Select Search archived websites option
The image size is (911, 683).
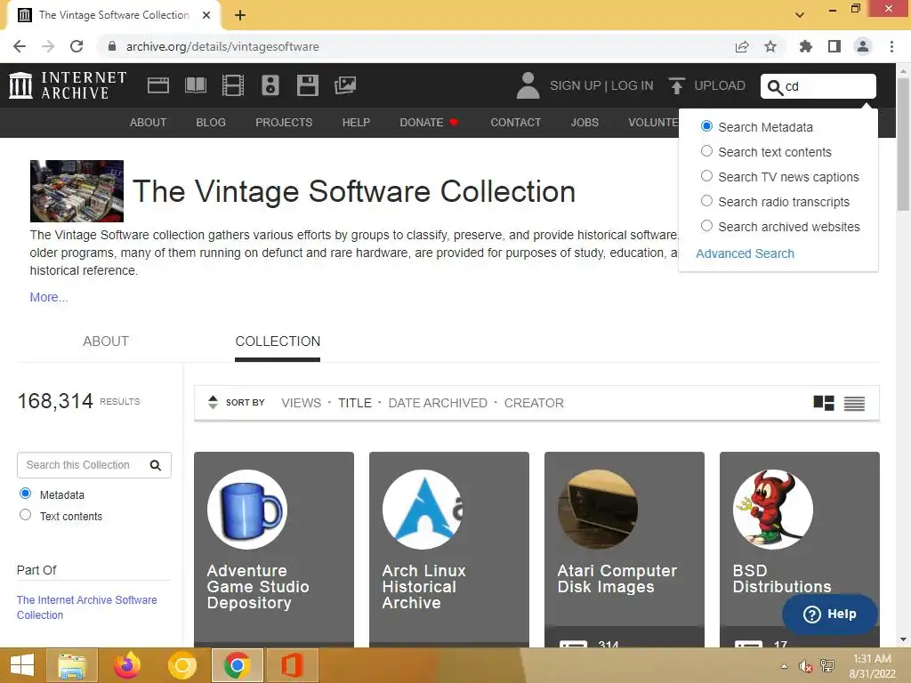(706, 226)
